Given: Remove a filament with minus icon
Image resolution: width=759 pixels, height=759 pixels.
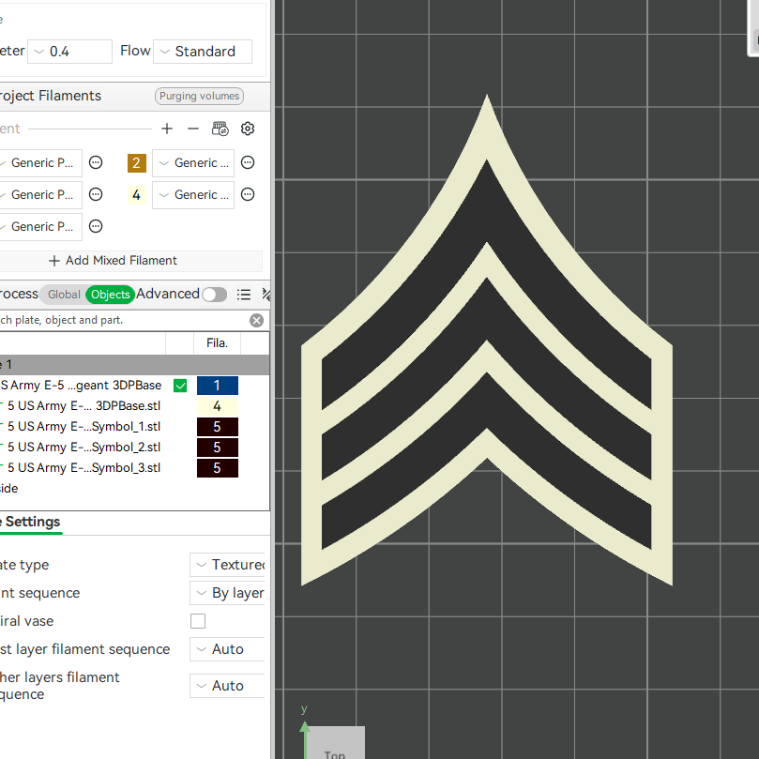Looking at the screenshot, I should point(193,129).
